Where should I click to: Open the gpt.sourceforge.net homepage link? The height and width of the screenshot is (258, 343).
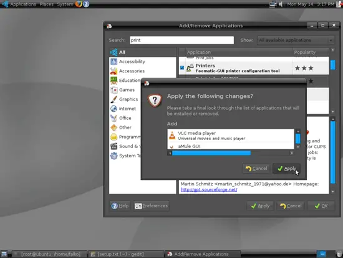coord(209,190)
